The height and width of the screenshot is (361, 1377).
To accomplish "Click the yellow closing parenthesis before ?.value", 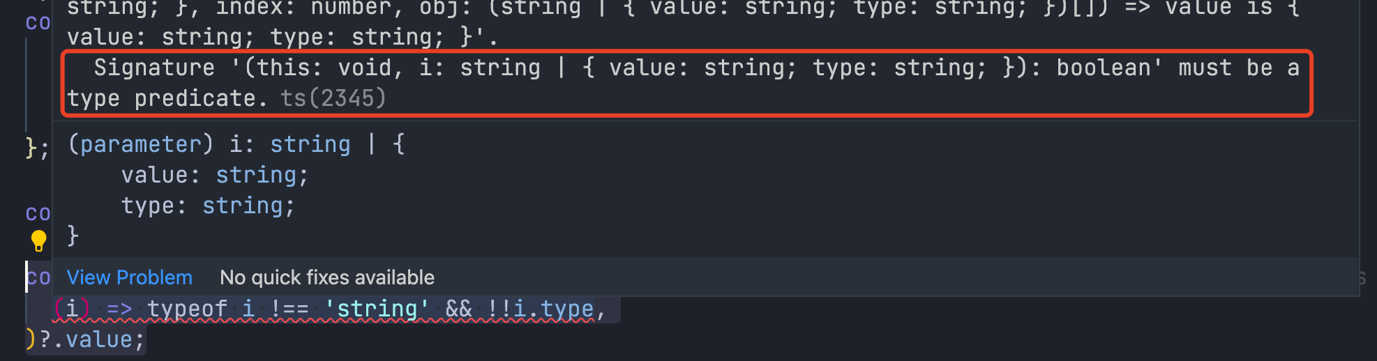I will pos(31,339).
